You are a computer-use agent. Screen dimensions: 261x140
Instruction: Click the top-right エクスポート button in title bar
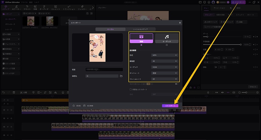[x=238, y=2]
